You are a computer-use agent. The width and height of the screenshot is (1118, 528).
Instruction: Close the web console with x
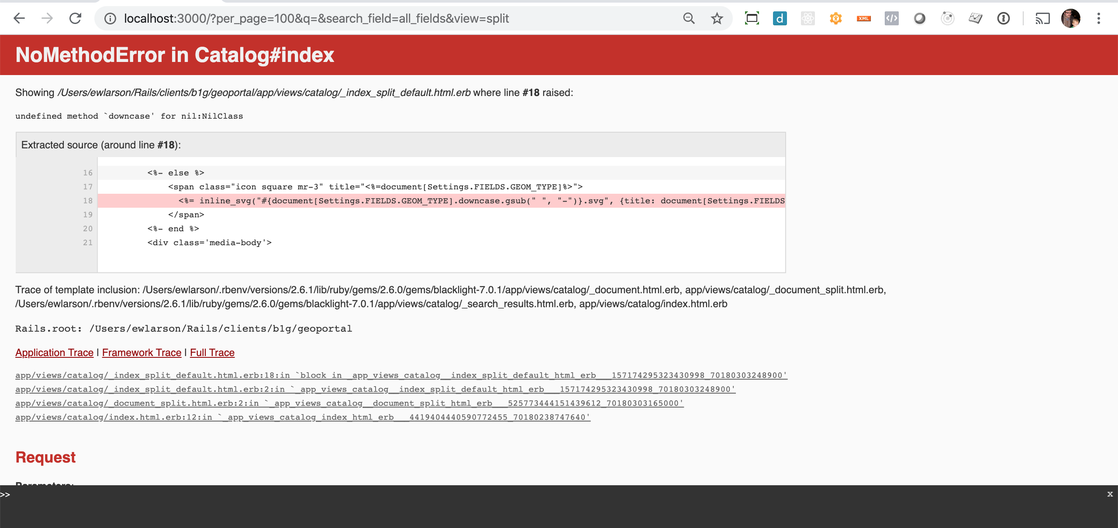1110,494
